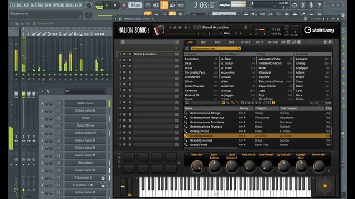Select Classical in the Style filter list
Viewport: 355px width, 199px height.
(x=265, y=72)
